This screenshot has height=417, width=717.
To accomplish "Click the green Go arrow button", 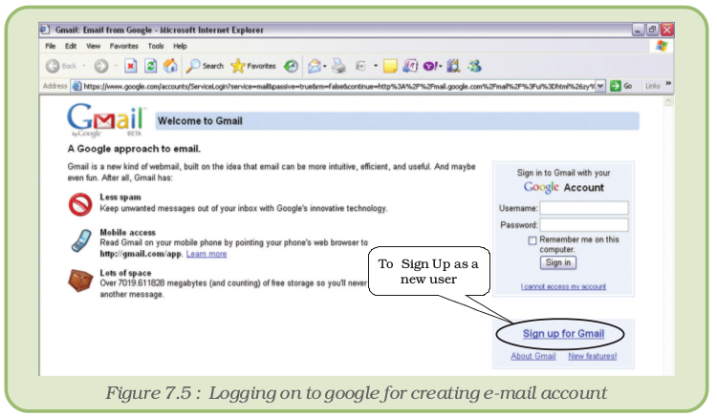I will (616, 86).
